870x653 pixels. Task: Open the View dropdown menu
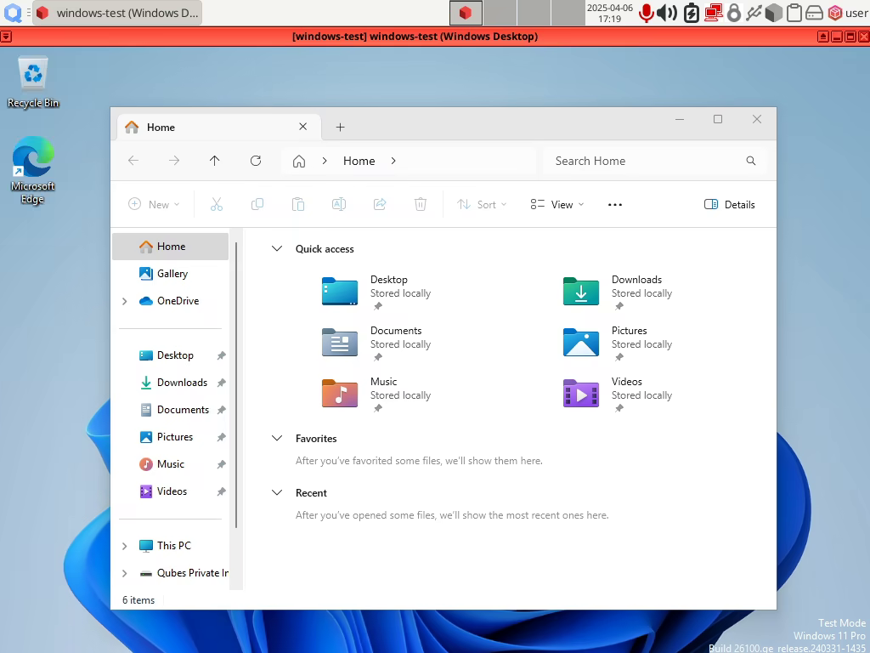556,204
